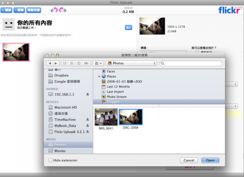The width and height of the screenshot is (244, 177).
Task: Open the item arrangement dropdown
Action: click(x=98, y=63)
